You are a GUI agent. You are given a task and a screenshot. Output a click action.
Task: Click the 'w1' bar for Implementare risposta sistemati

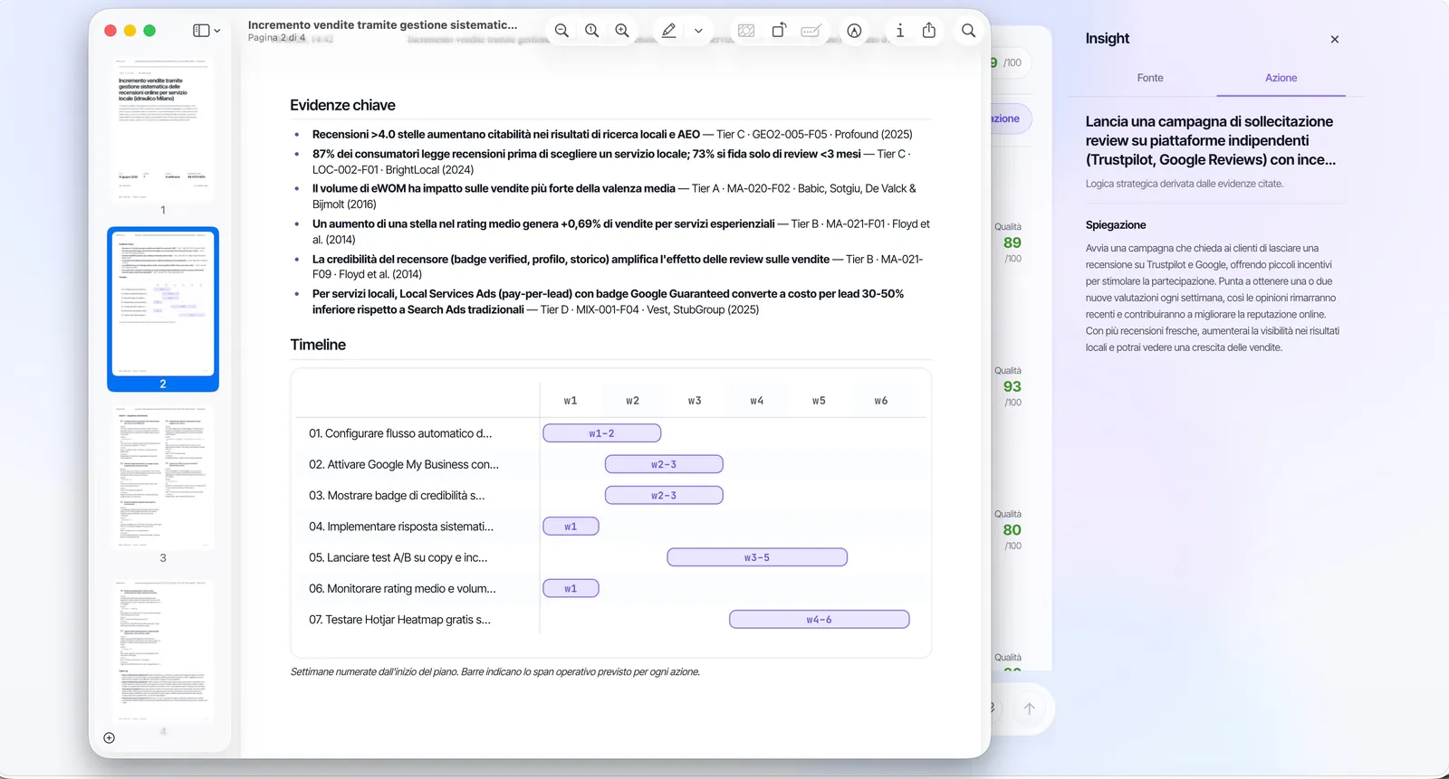(571, 527)
